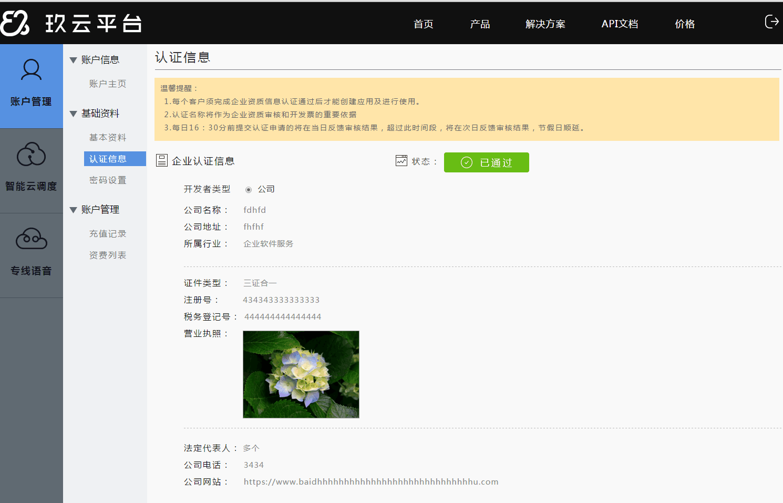Open 资费列表 in side menu
The image size is (783, 503).
tap(108, 255)
